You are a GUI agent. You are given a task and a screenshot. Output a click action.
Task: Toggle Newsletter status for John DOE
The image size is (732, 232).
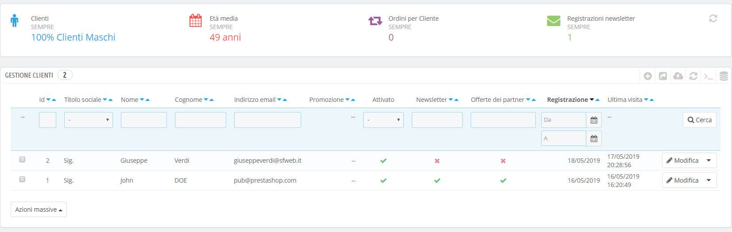(x=437, y=180)
